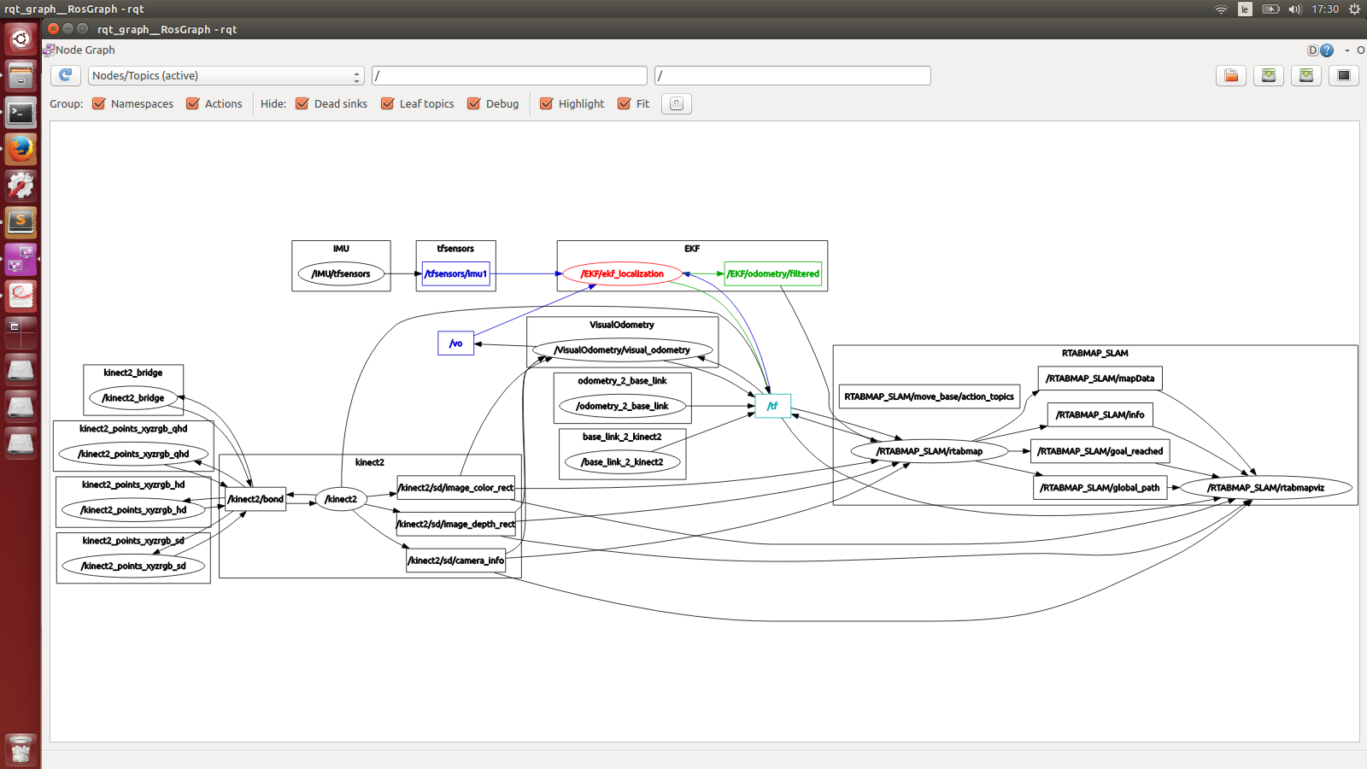Click the fit-in-view button beside Fit
This screenshot has width=1367, height=769.
click(x=676, y=104)
